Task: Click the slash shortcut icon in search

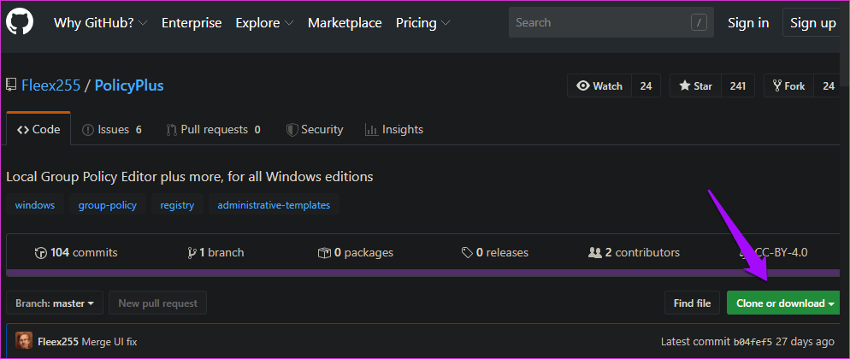Action: point(699,23)
